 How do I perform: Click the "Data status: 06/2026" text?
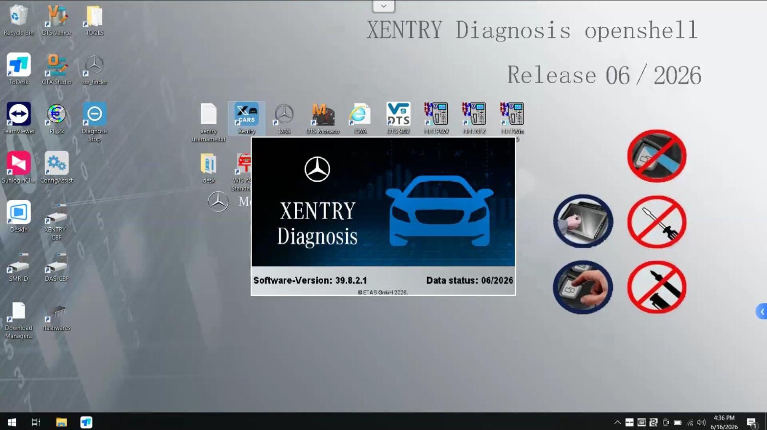(x=470, y=280)
